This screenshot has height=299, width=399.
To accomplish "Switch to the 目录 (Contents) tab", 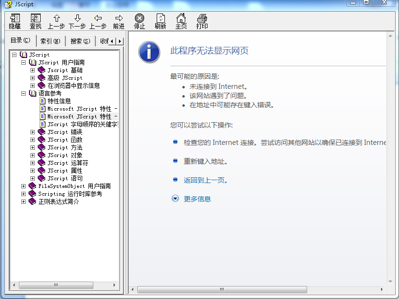I will tap(20, 40).
